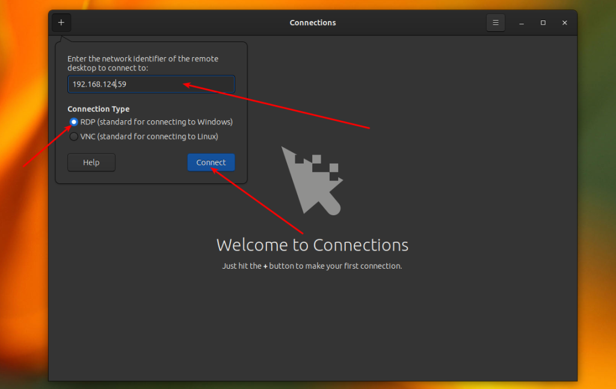616x389 pixels.
Task: Click the 'Welcome to Connections' heading
Action: pyautogui.click(x=312, y=245)
